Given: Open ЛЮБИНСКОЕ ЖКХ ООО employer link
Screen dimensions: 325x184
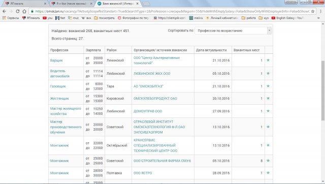Looking at the screenshot, I should (152, 73).
